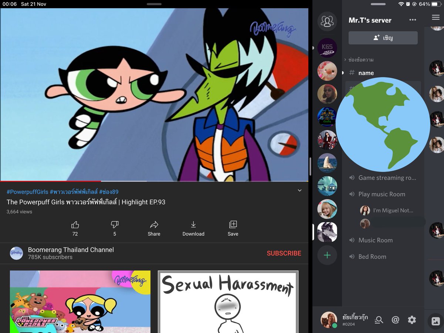Open user profile ยัยเกี้ยวกุ๊ก avatar
The height and width of the screenshot is (333, 444).
tap(329, 320)
